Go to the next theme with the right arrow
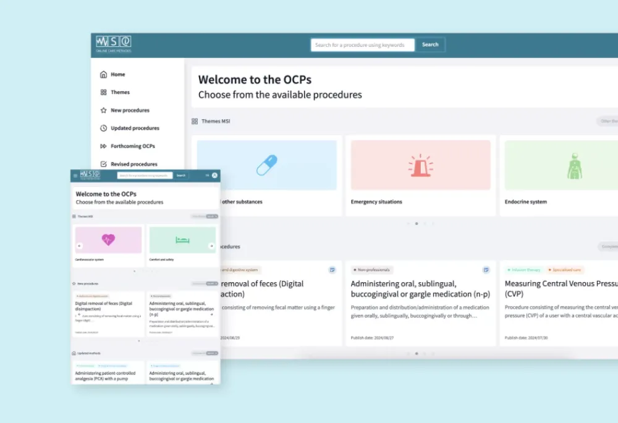The height and width of the screenshot is (423, 618). click(211, 246)
